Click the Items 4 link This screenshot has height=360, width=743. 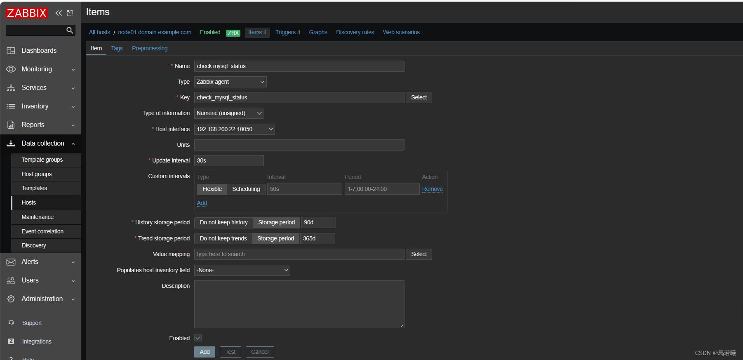257,32
